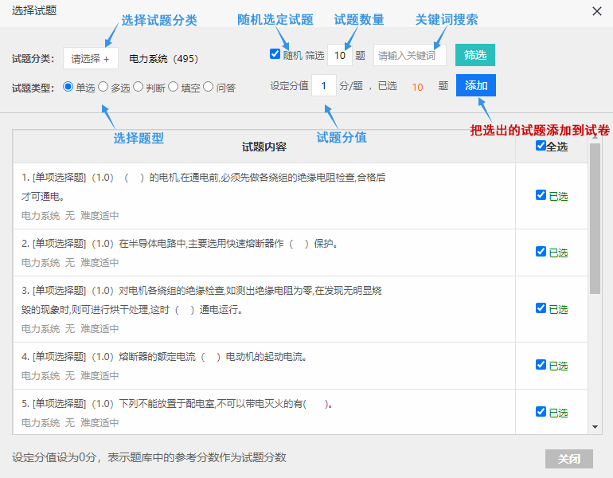Select the 多选 question type radio
613x478 pixels.
(x=103, y=87)
